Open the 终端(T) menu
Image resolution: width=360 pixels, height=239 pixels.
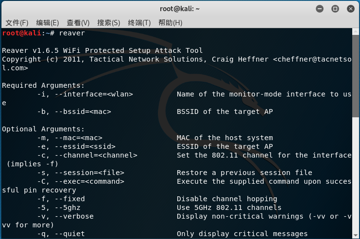pyautogui.click(x=139, y=23)
